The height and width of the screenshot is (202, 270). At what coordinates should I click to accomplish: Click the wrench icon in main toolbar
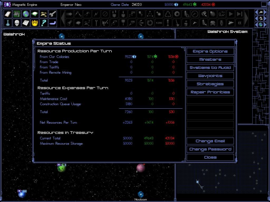(52, 14)
